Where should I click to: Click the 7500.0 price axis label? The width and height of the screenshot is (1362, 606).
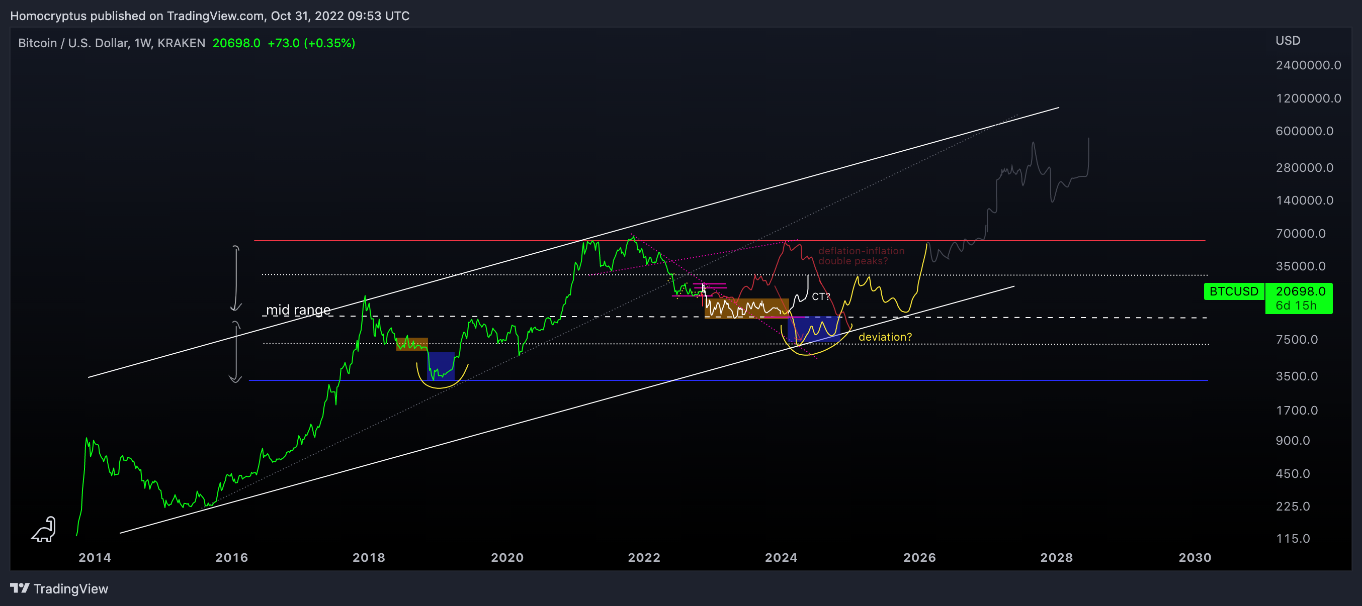1297,340
